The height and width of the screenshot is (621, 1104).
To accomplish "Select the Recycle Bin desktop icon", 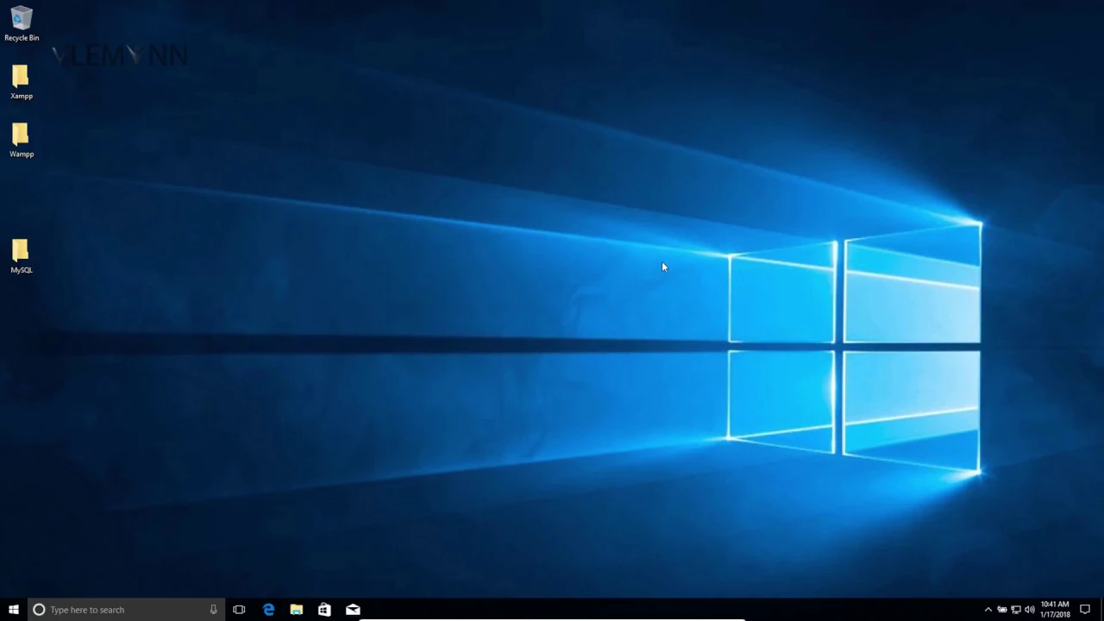I will (22, 24).
